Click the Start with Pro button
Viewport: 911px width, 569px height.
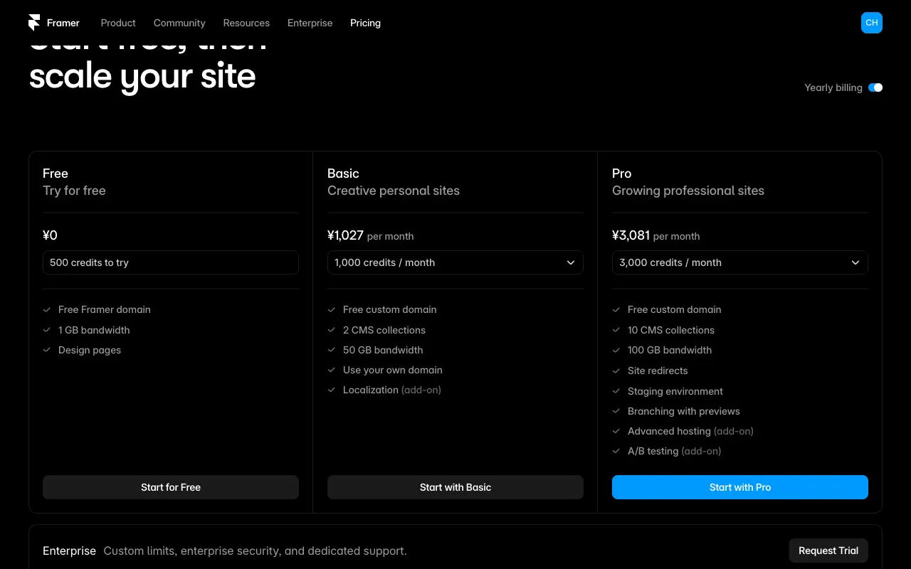(x=740, y=487)
